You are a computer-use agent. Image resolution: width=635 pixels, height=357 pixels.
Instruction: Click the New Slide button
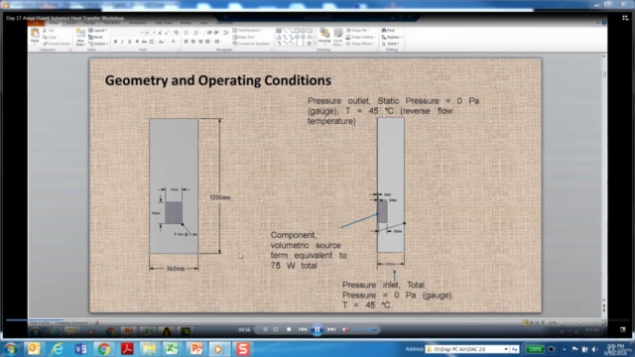[x=80, y=38]
